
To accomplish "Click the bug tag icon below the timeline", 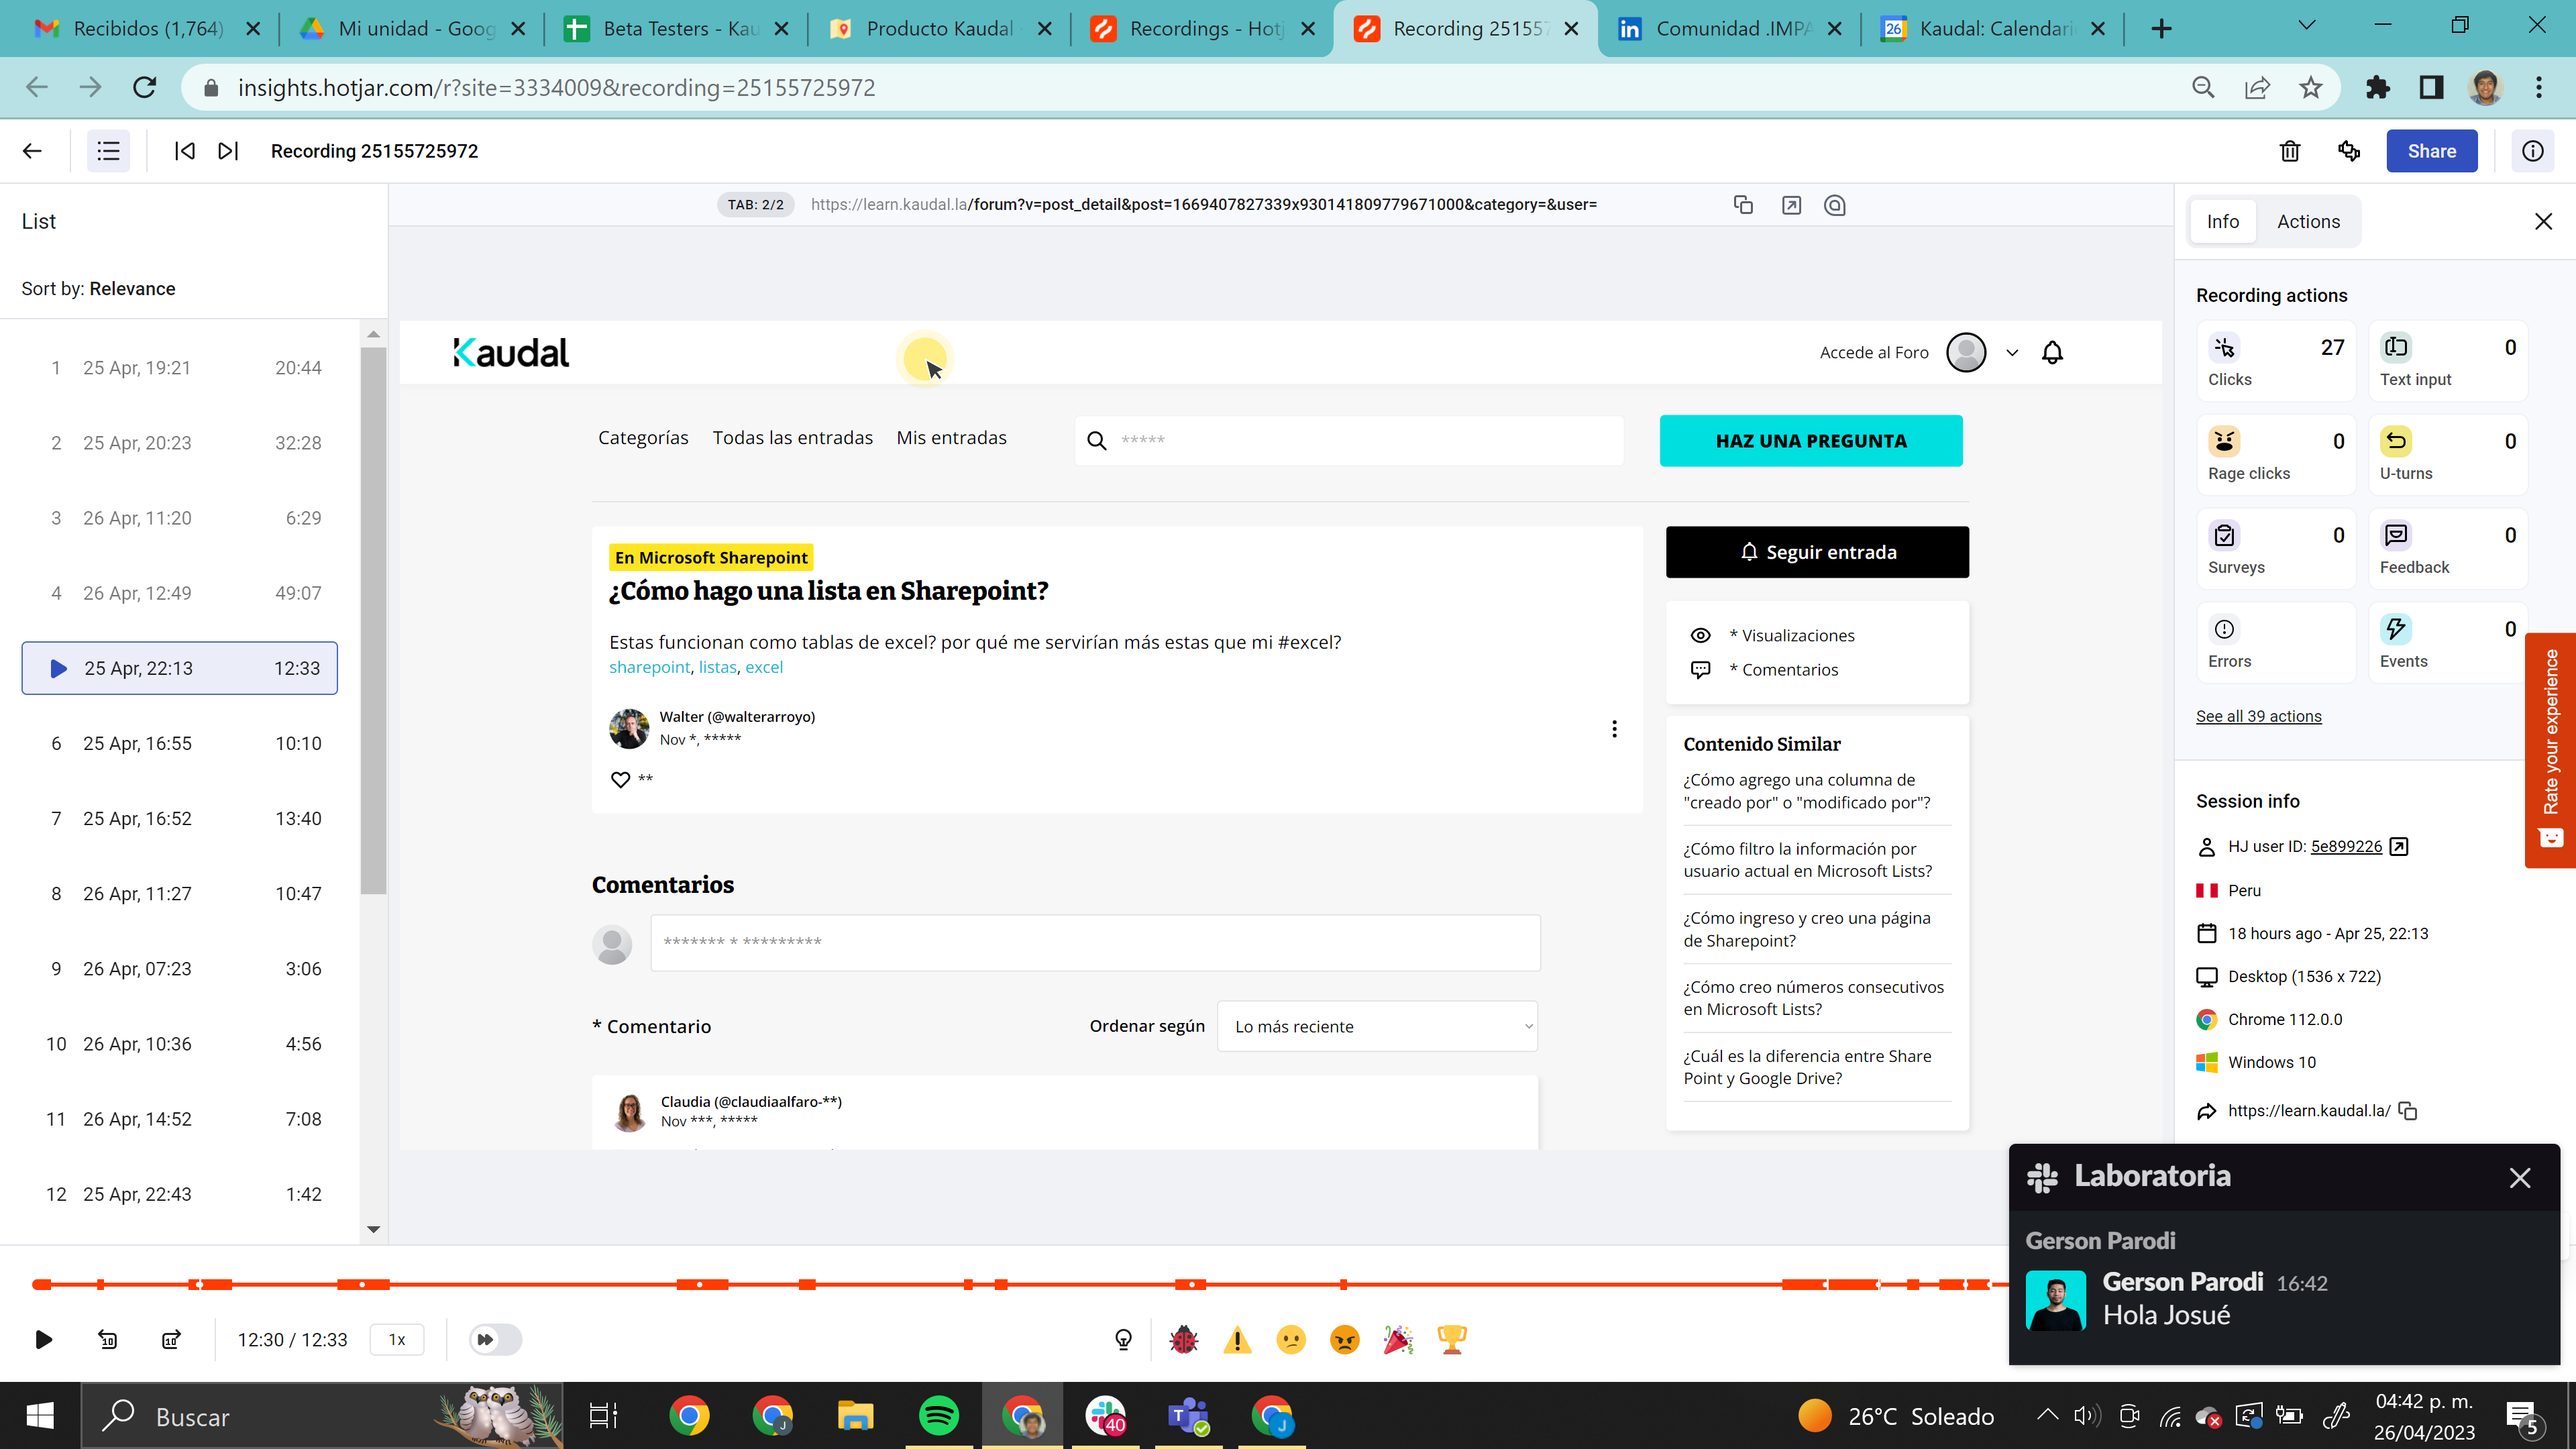I will click(1184, 1339).
